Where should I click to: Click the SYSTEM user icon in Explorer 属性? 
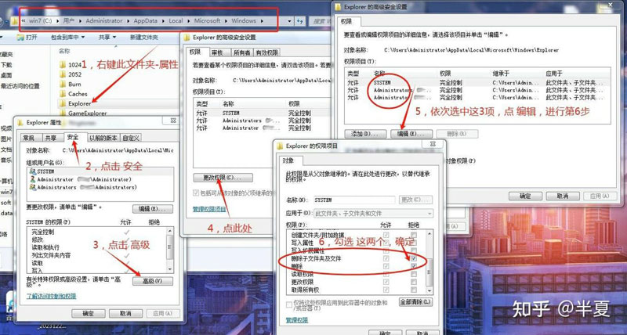pos(33,171)
